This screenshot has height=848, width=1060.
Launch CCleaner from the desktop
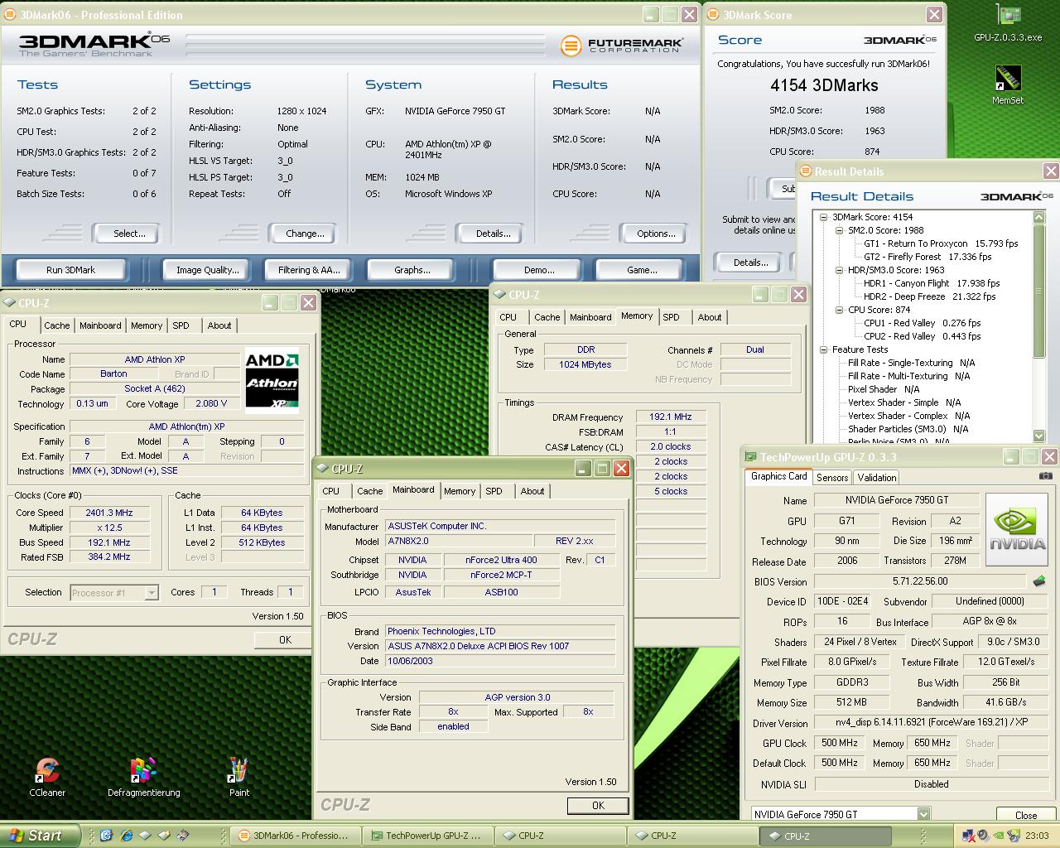(47, 777)
